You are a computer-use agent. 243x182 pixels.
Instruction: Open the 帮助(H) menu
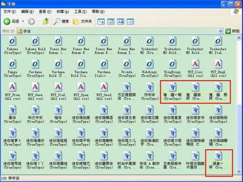click(x=98, y=12)
